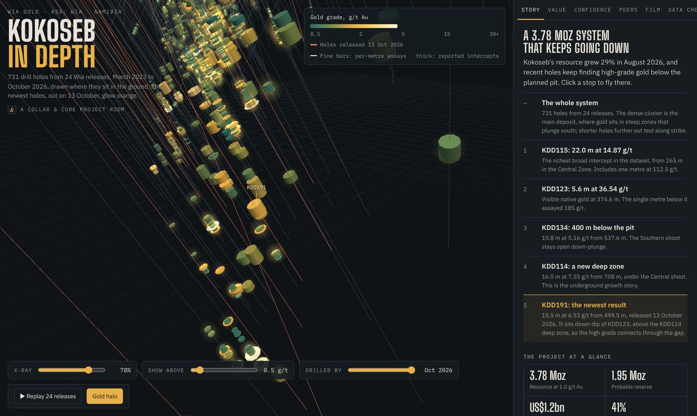This screenshot has height=416, width=697.
Task: Click 'A COLLAR & CORE PROJECT ROOM' text
Action: [72, 110]
